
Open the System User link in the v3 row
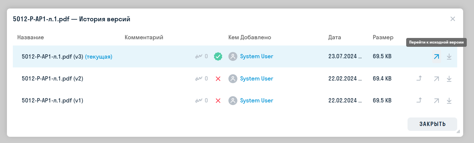(x=256, y=56)
